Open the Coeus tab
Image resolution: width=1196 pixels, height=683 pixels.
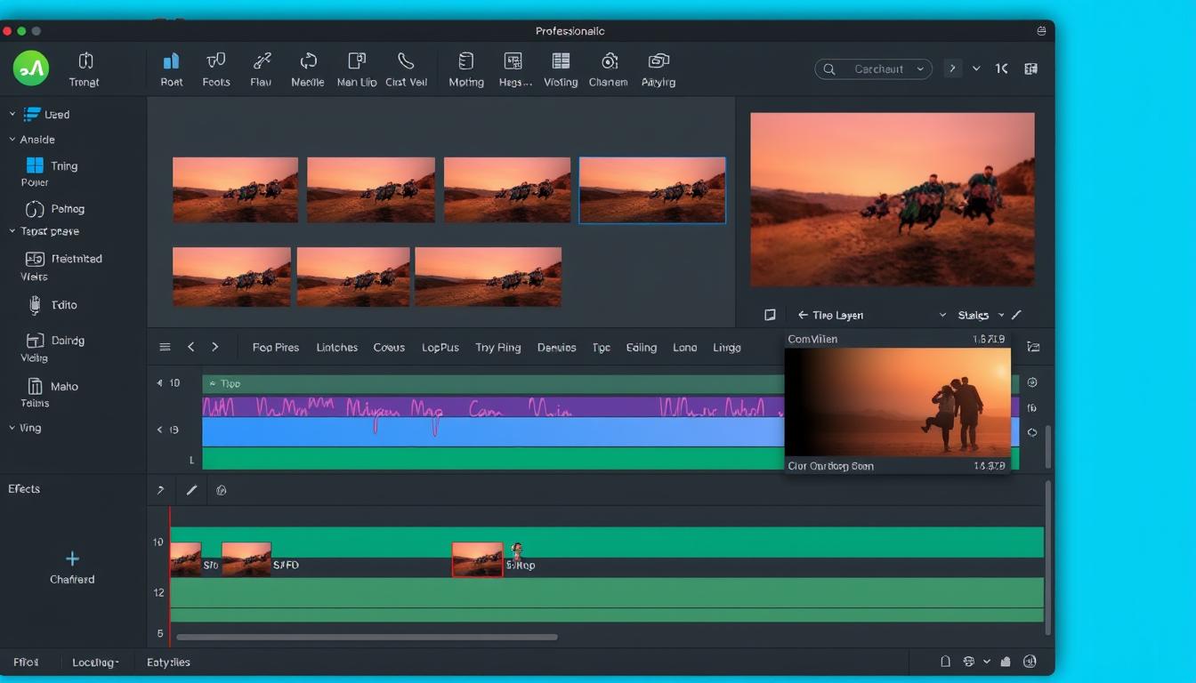tap(389, 348)
